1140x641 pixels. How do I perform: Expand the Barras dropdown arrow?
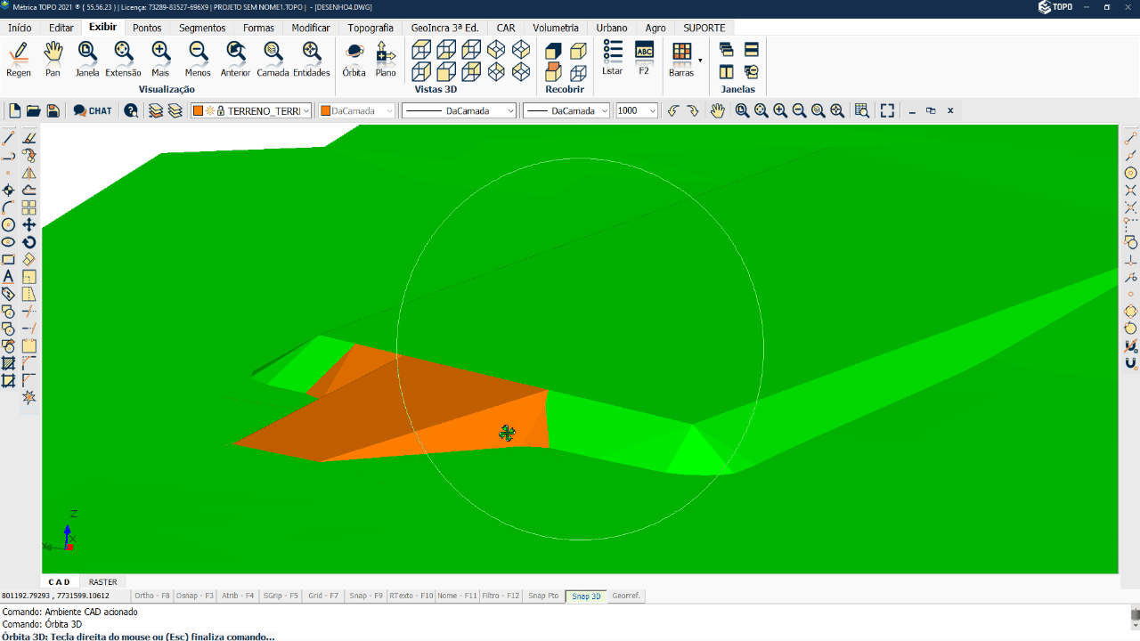point(700,61)
